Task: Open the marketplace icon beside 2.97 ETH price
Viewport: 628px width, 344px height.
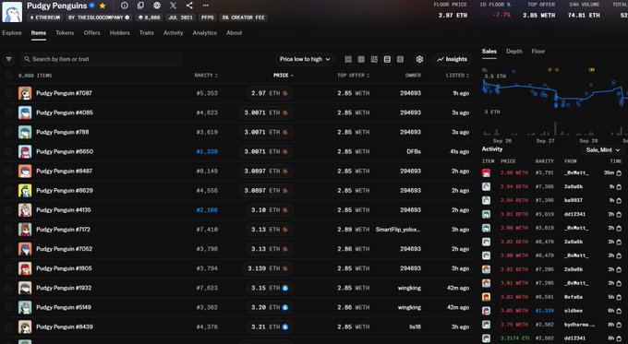Action: [285, 93]
